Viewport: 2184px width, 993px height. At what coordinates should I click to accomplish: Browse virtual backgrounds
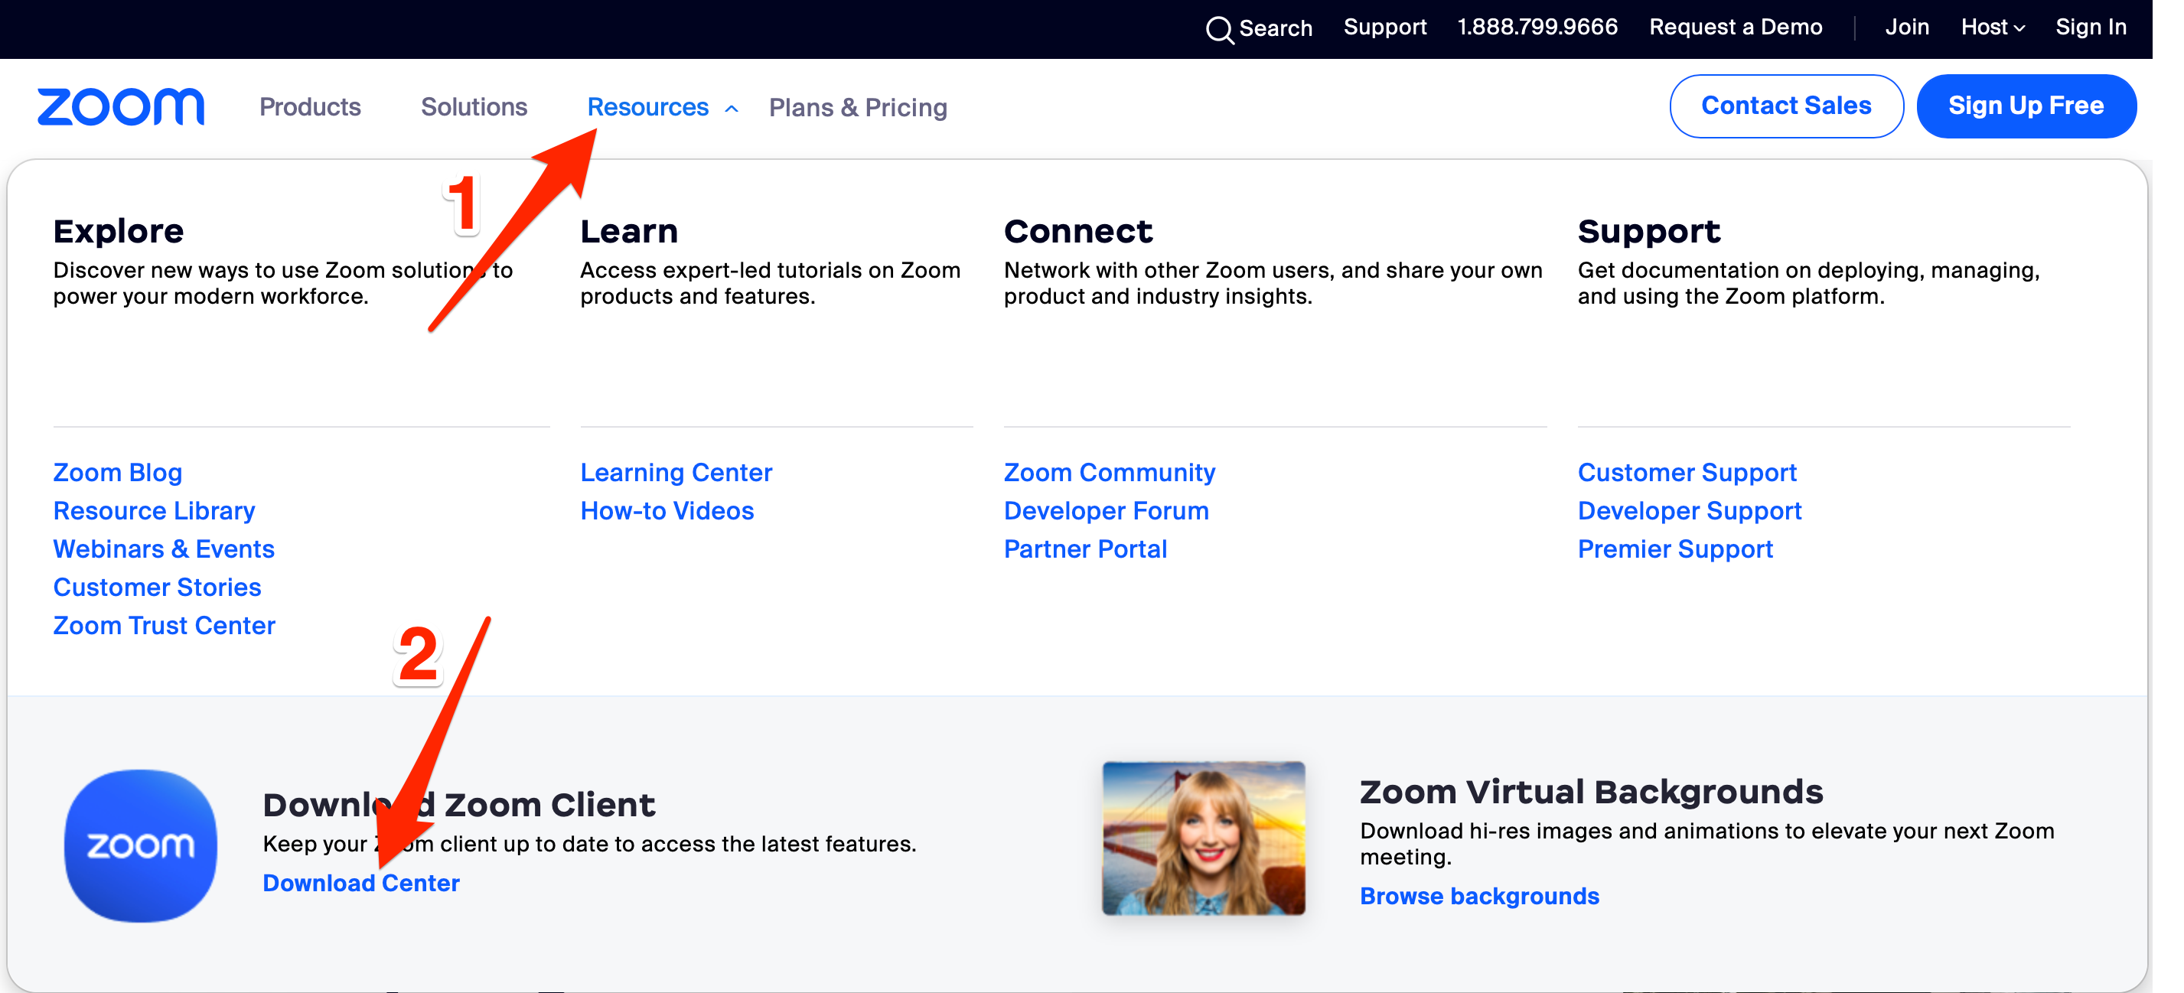[x=1479, y=896]
